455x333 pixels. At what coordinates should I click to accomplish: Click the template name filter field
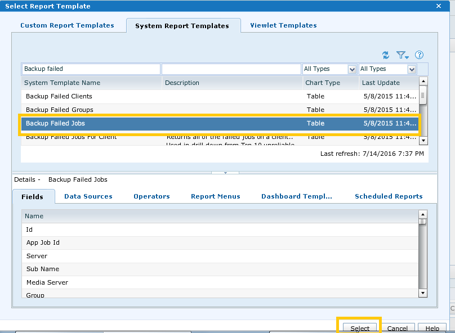point(91,69)
